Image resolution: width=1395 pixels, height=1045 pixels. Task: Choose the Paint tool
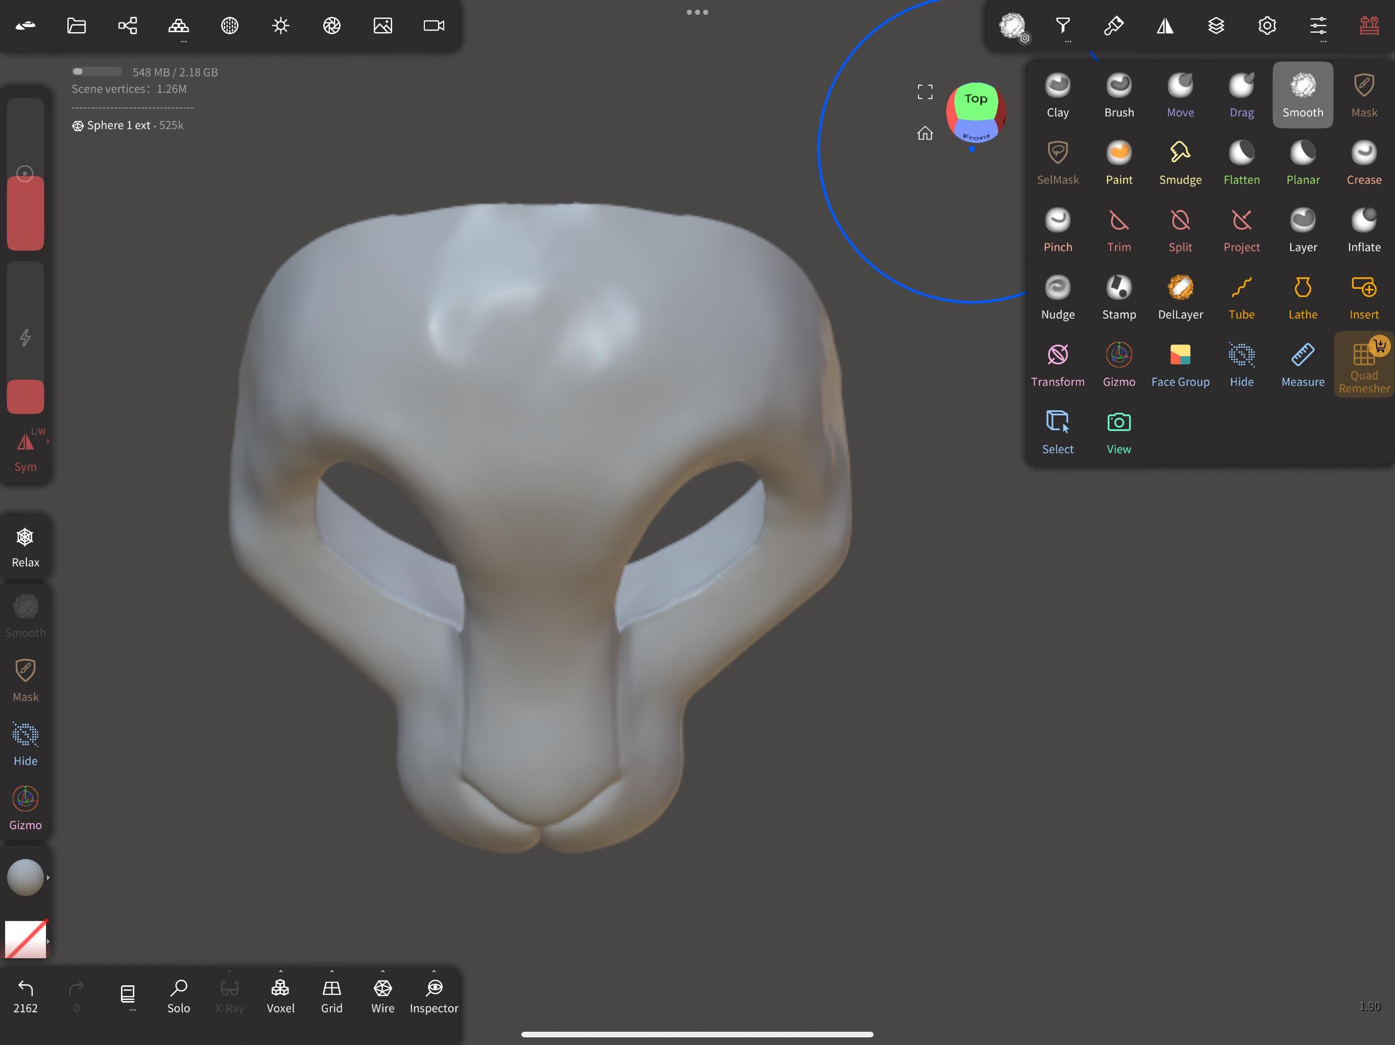(x=1119, y=163)
